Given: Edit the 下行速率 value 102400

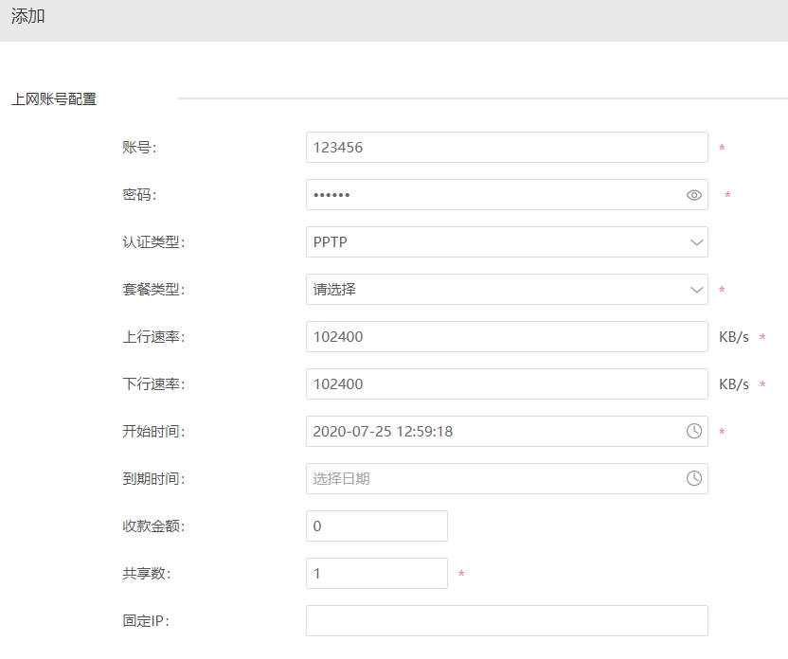Looking at the screenshot, I should [507, 383].
